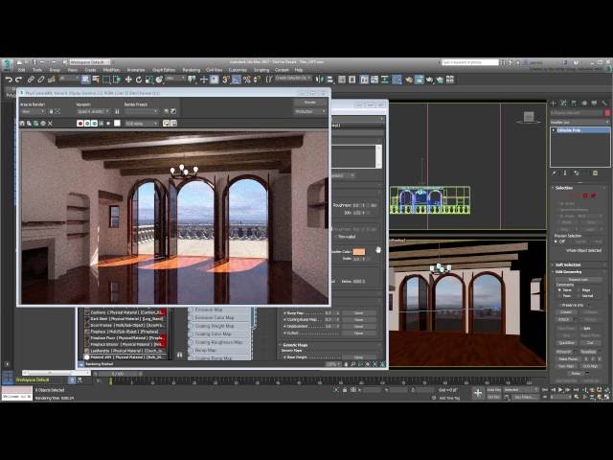Open the Production render mode dropdown
This screenshot has height=460, width=613.
point(310,111)
